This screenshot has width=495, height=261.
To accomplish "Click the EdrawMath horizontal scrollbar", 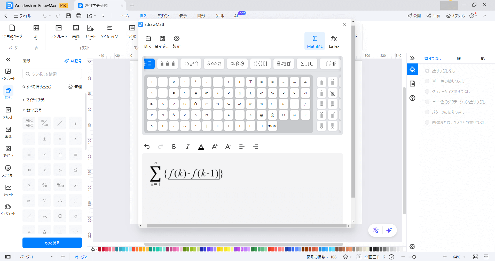I will (246, 226).
